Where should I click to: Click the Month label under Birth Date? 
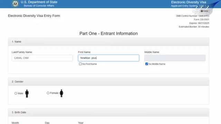click(x=15, y=123)
